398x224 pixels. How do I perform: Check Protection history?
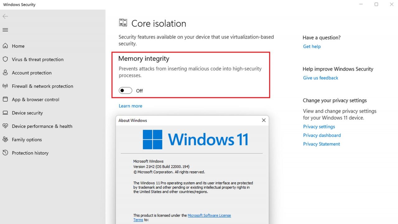coord(30,153)
